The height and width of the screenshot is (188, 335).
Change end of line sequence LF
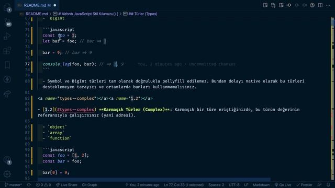click(246, 185)
